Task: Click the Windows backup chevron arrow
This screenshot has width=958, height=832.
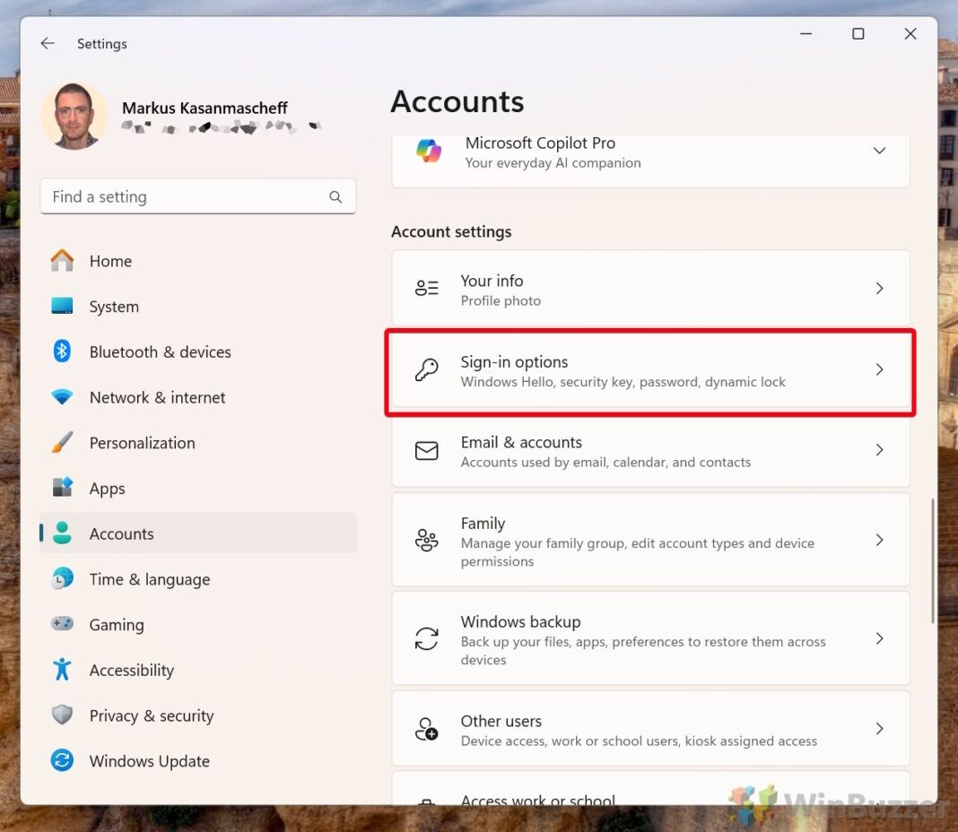Action: tap(879, 639)
